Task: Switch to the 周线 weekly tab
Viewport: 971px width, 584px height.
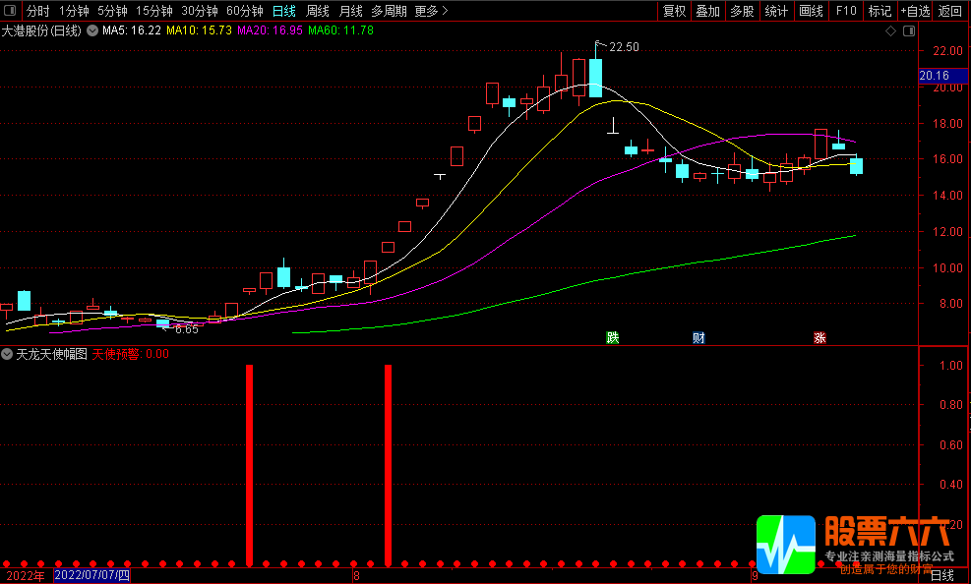Action: pos(317,11)
